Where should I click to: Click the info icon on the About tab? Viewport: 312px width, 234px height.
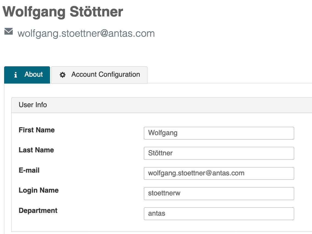click(16, 75)
